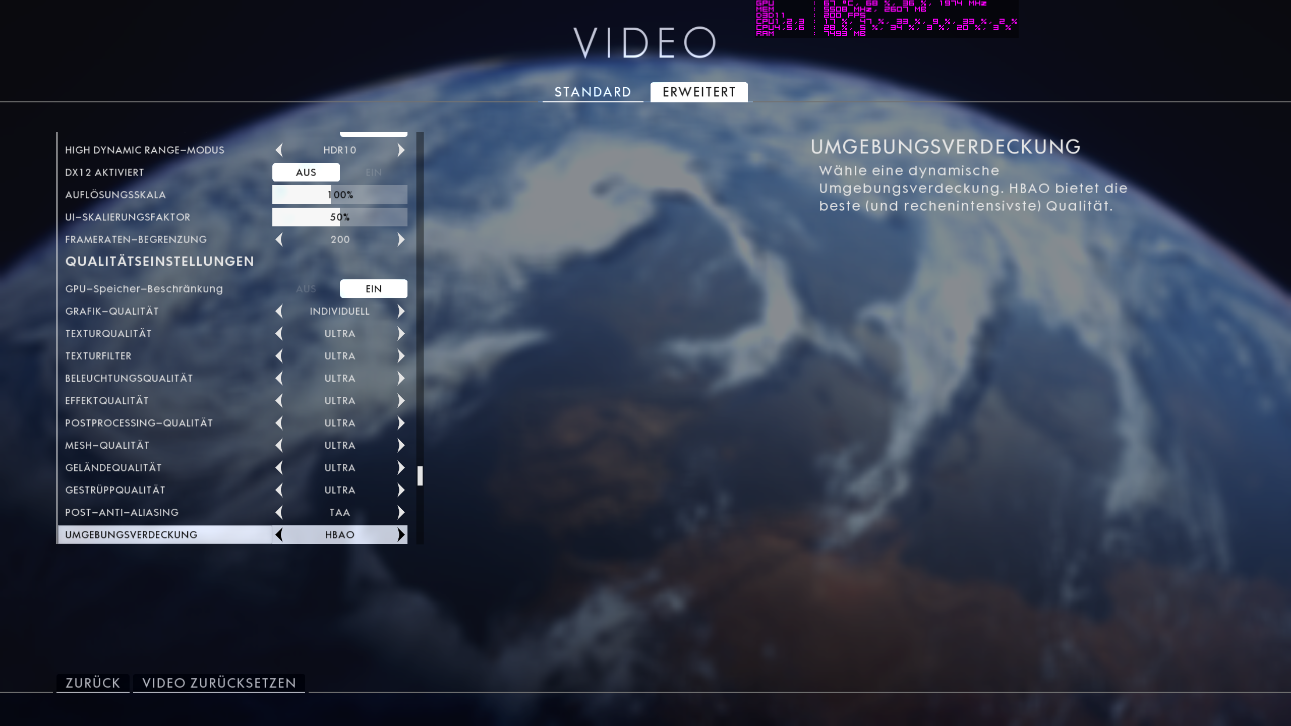The width and height of the screenshot is (1291, 726).
Task: Switch to the Standard tab
Action: coord(593,92)
